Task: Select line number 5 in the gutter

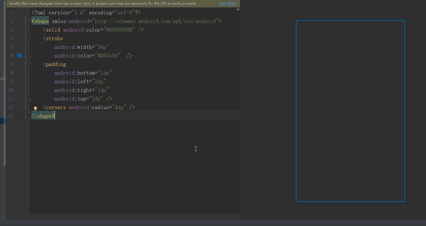Action: (x=12, y=47)
